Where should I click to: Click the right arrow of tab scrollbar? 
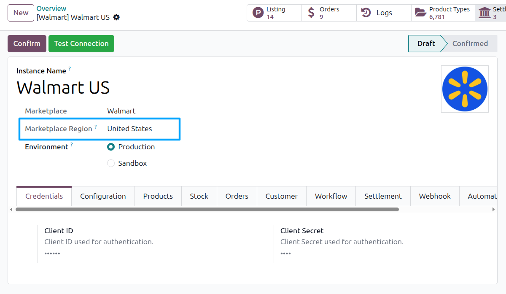click(x=493, y=209)
